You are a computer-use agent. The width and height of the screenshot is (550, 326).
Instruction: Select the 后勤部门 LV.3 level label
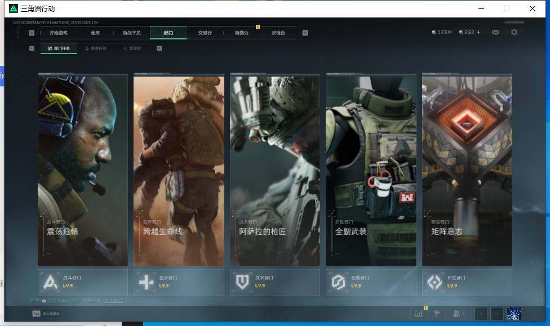click(x=356, y=285)
